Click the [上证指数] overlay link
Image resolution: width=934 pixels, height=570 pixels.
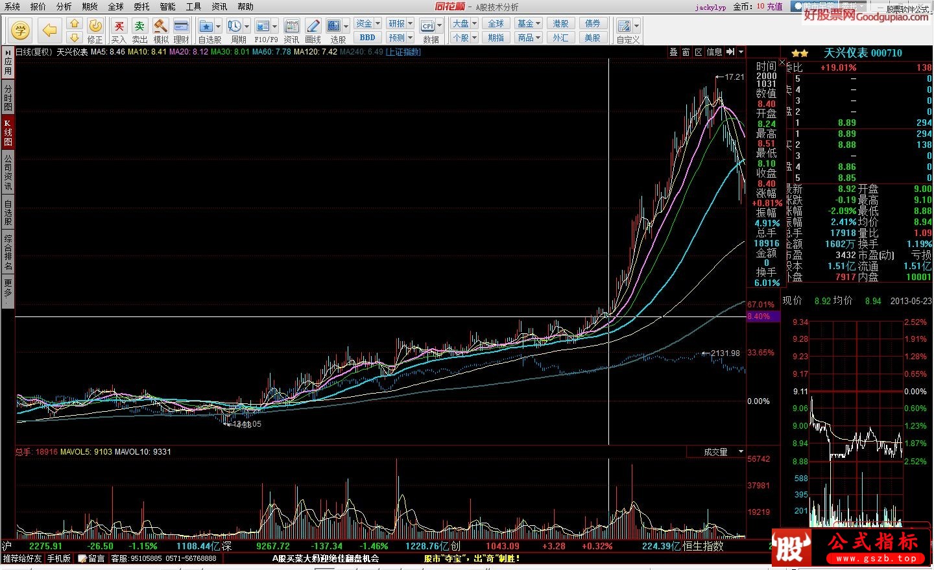[x=403, y=52]
